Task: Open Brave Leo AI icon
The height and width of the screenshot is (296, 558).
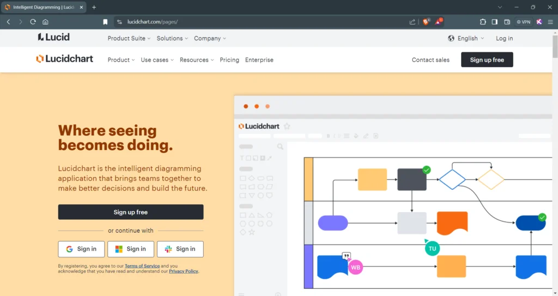Action: pyautogui.click(x=539, y=22)
